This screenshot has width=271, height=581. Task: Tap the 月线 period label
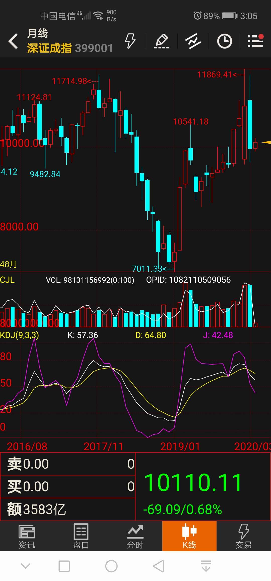(x=38, y=33)
